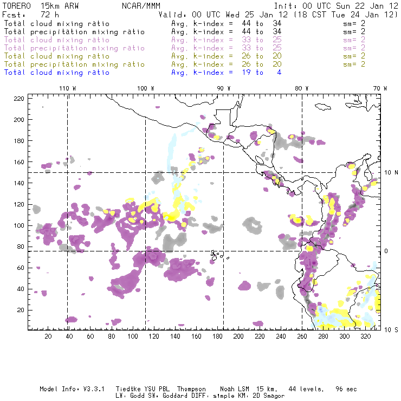Click the '60' tick on the vertical axis

pos(21,268)
